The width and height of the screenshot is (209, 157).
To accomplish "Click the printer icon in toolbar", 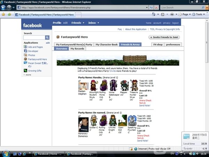I will click(x=172, y=15).
